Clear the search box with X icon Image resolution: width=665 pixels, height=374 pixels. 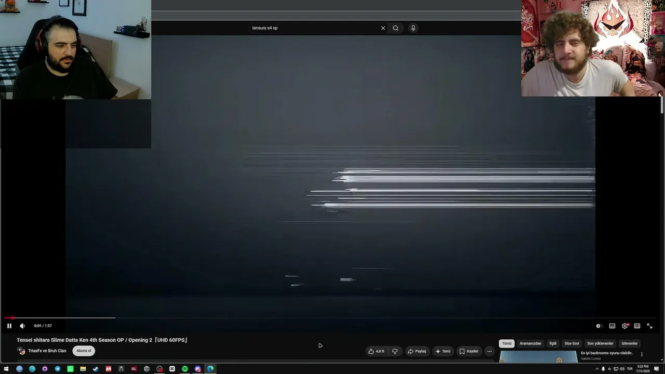point(383,28)
